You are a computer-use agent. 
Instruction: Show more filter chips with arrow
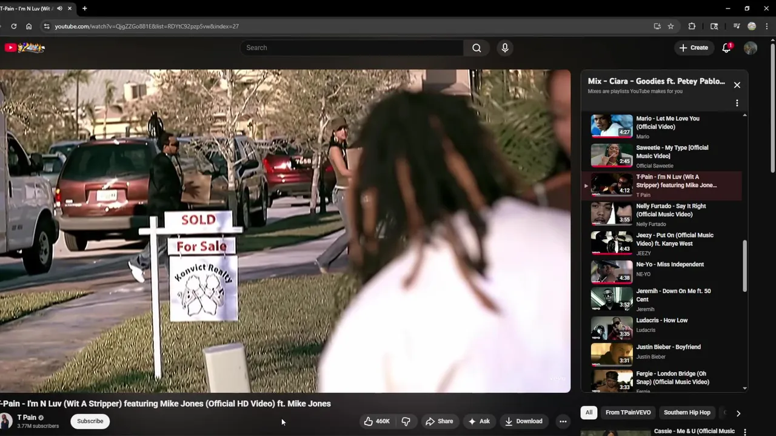click(x=738, y=413)
